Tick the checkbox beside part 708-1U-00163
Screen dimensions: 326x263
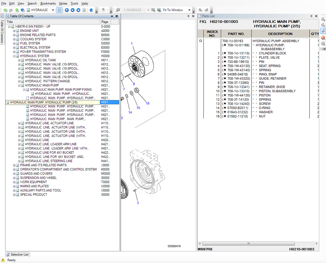point(201,41)
